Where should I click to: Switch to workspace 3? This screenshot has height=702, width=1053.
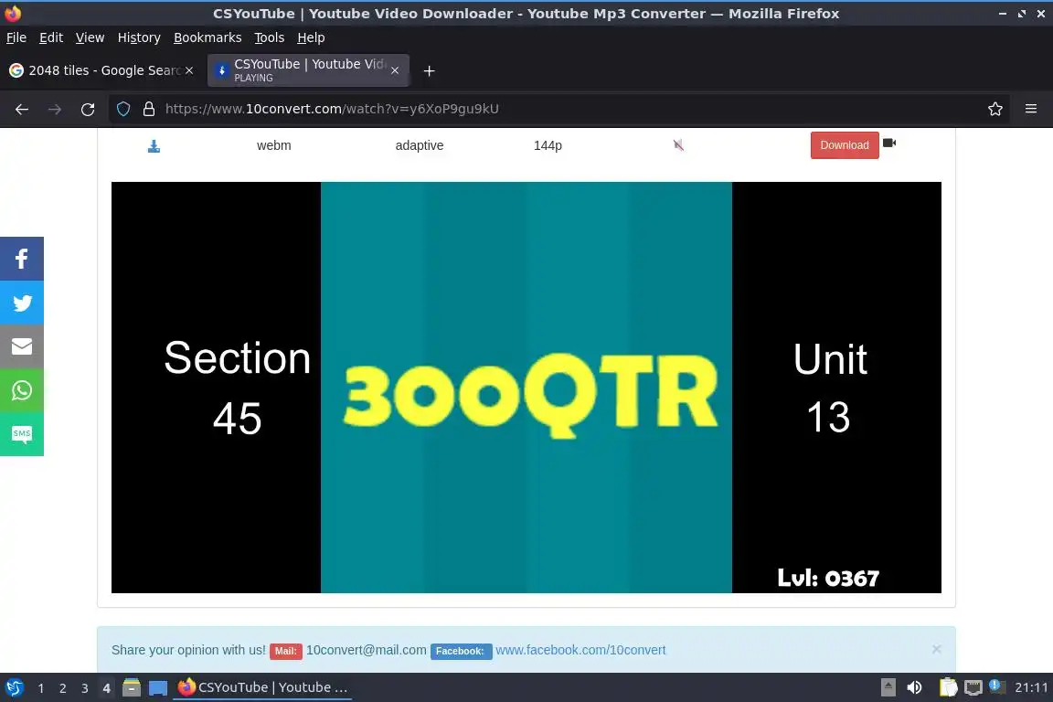[85, 688]
